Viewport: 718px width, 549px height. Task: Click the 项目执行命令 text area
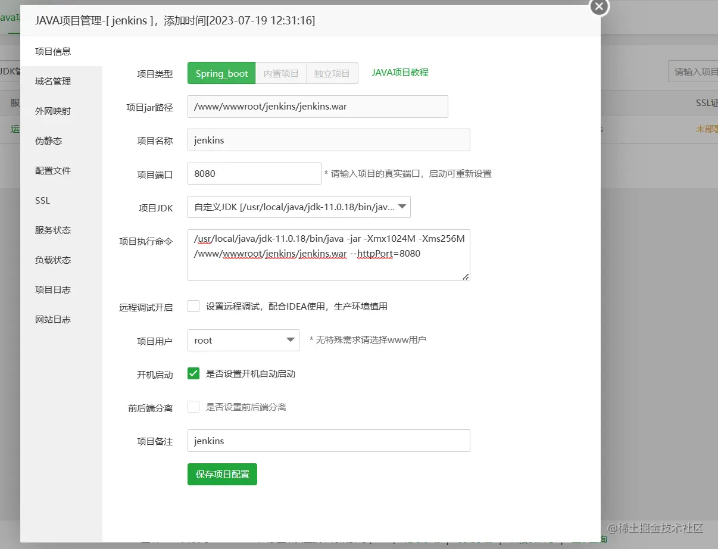(329, 255)
